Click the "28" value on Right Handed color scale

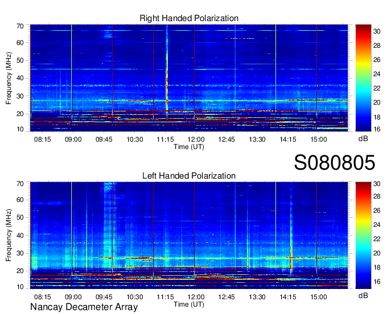click(377, 46)
